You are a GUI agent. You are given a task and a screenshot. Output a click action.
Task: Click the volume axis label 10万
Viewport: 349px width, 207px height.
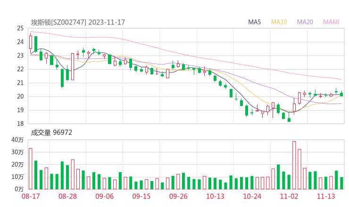pyautogui.click(x=17, y=177)
